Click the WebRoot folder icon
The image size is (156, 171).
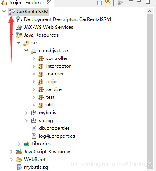pos(19,160)
